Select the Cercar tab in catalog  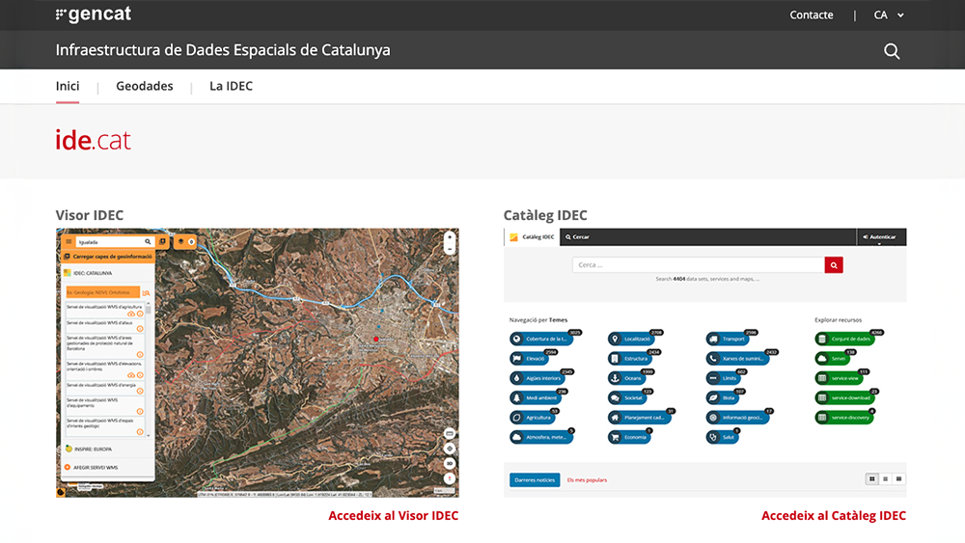coord(577,236)
